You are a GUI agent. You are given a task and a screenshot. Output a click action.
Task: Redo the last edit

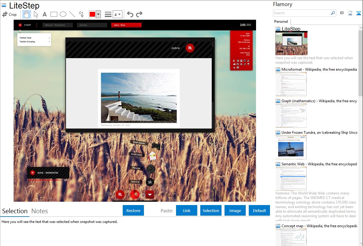point(139,14)
